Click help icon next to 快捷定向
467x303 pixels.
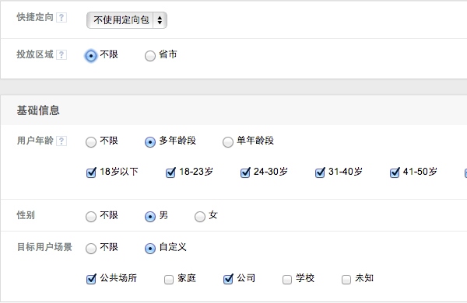[x=61, y=18]
